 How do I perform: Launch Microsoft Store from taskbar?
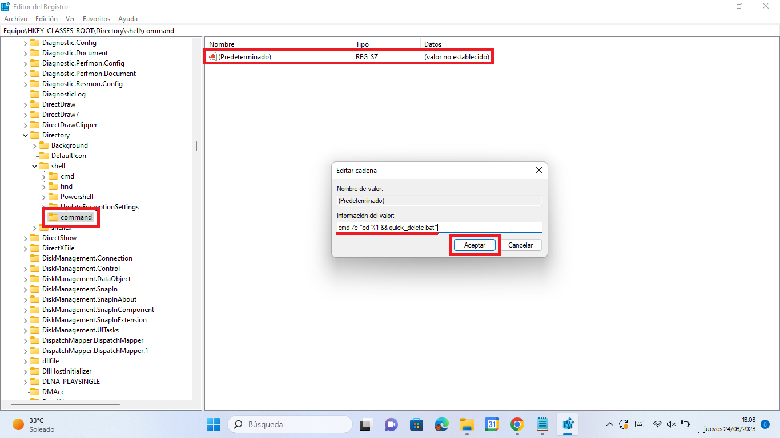[416, 424]
